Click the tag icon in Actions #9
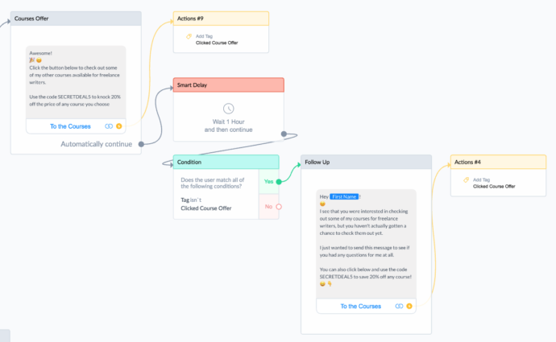 [189, 36]
